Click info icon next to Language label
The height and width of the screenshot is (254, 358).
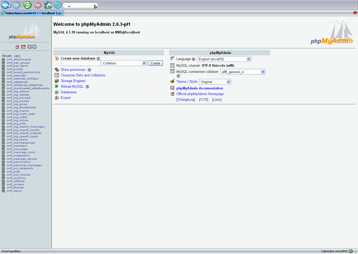coord(193,59)
